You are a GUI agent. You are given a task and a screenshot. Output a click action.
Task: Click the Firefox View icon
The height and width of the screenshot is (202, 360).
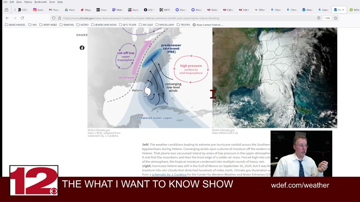pyautogui.click(x=6, y=10)
